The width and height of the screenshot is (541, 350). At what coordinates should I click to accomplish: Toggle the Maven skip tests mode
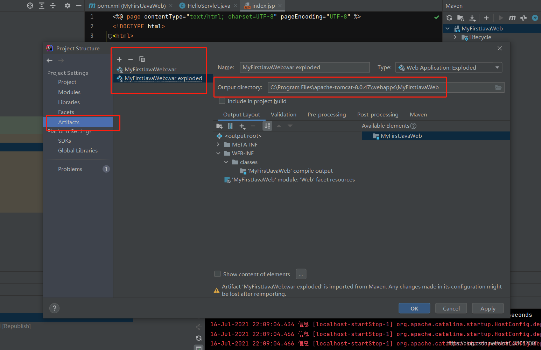[535, 18]
